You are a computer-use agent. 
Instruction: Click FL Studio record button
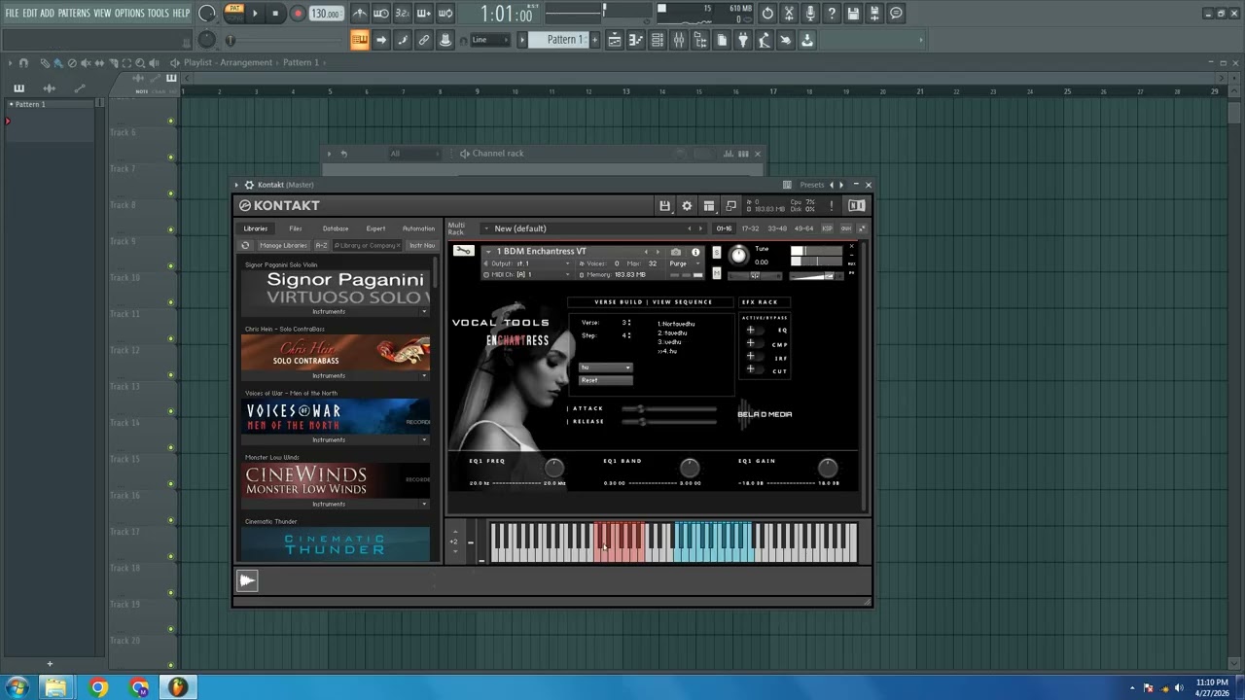pyautogui.click(x=298, y=14)
